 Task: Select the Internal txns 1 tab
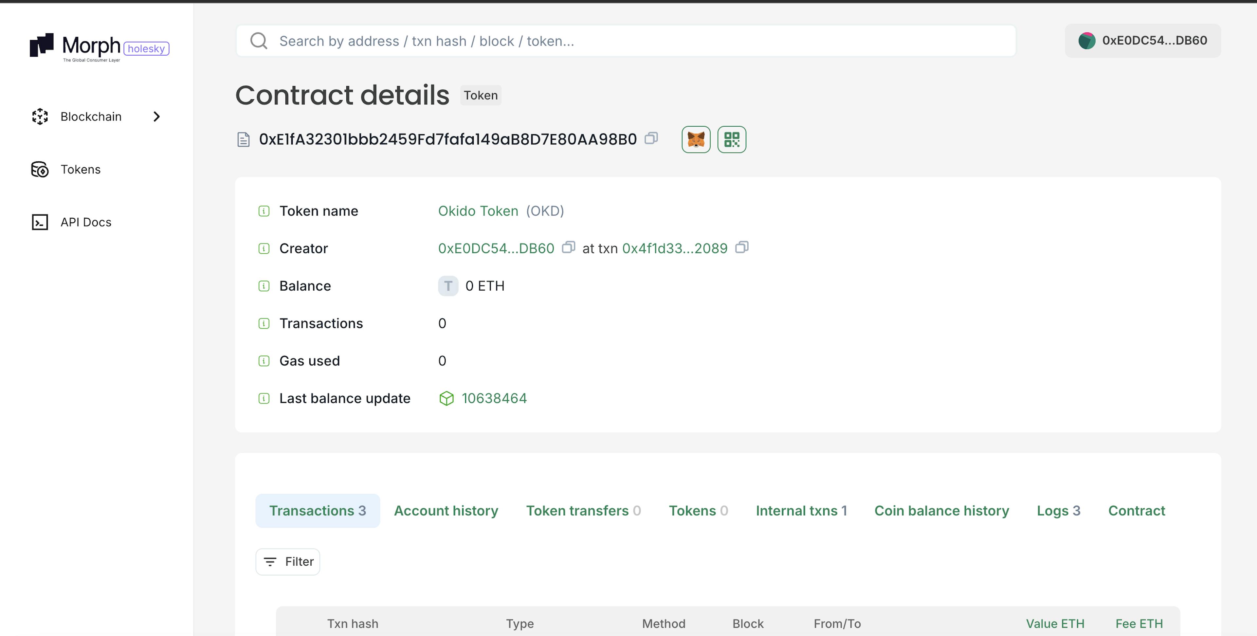coord(801,510)
